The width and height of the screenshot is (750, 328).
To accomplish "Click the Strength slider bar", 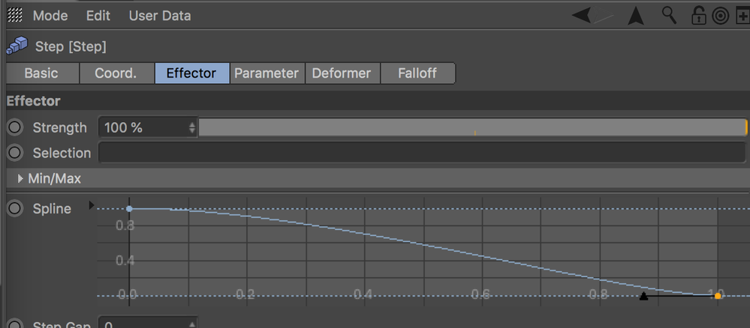I will 472,127.
